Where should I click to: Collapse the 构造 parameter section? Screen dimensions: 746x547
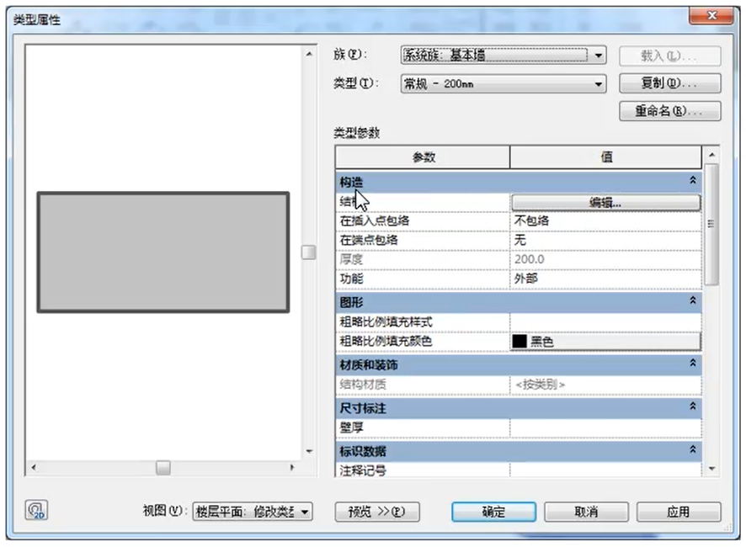(x=691, y=181)
